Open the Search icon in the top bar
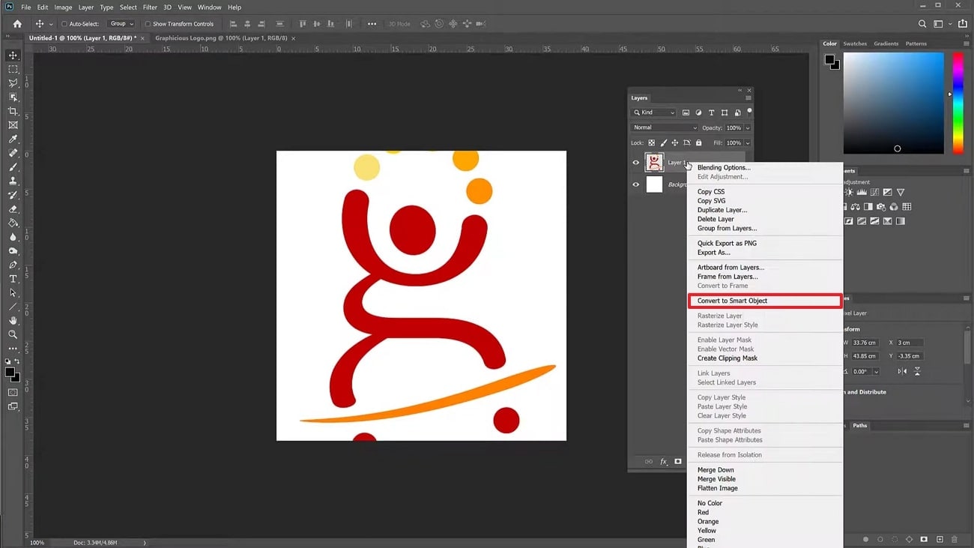 (x=922, y=24)
